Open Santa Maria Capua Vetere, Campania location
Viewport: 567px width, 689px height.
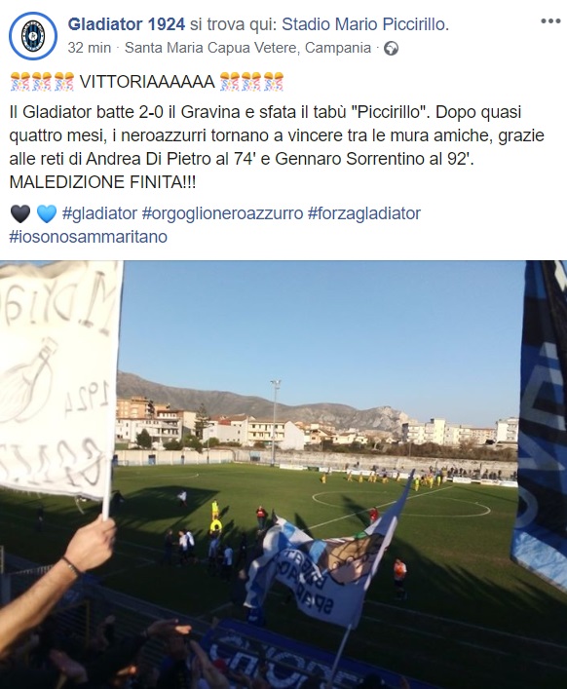click(247, 48)
